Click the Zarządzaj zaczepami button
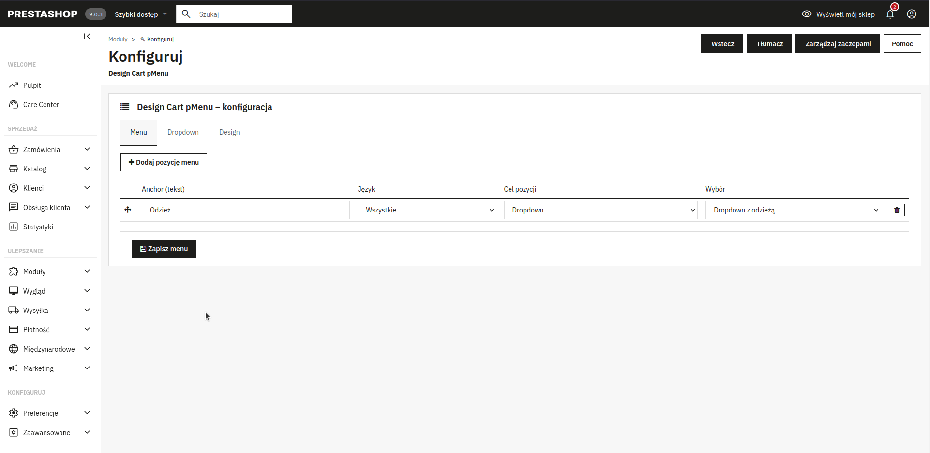The image size is (930, 453). 838,43
